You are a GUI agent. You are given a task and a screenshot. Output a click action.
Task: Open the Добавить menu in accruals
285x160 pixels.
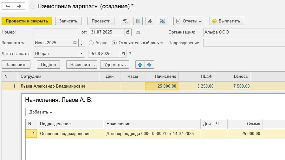click(40, 112)
